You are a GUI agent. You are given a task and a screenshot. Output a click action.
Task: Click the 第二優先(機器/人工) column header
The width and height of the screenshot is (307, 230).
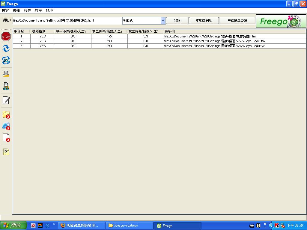(109, 31)
